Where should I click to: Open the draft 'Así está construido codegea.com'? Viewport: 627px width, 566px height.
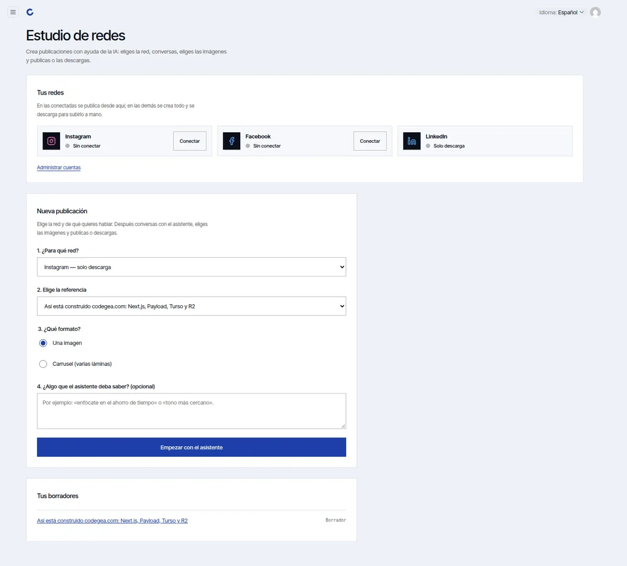(112, 521)
